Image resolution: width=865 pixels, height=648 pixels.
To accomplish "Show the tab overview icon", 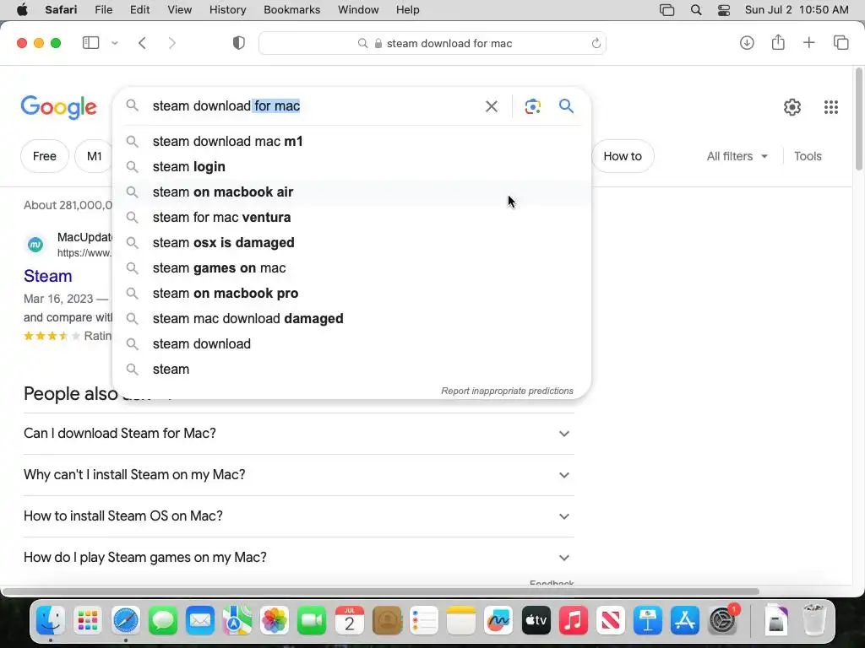I will coord(841,42).
